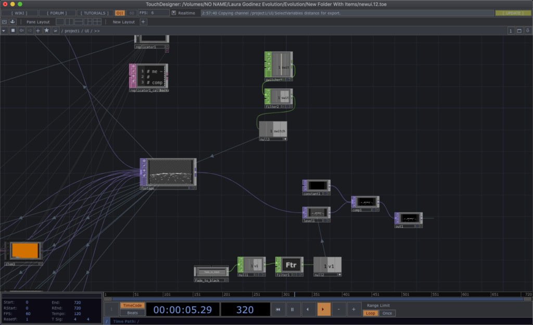The width and height of the screenshot is (533, 325).
Task: Switch the display to TimeCode
Action: pos(132,305)
